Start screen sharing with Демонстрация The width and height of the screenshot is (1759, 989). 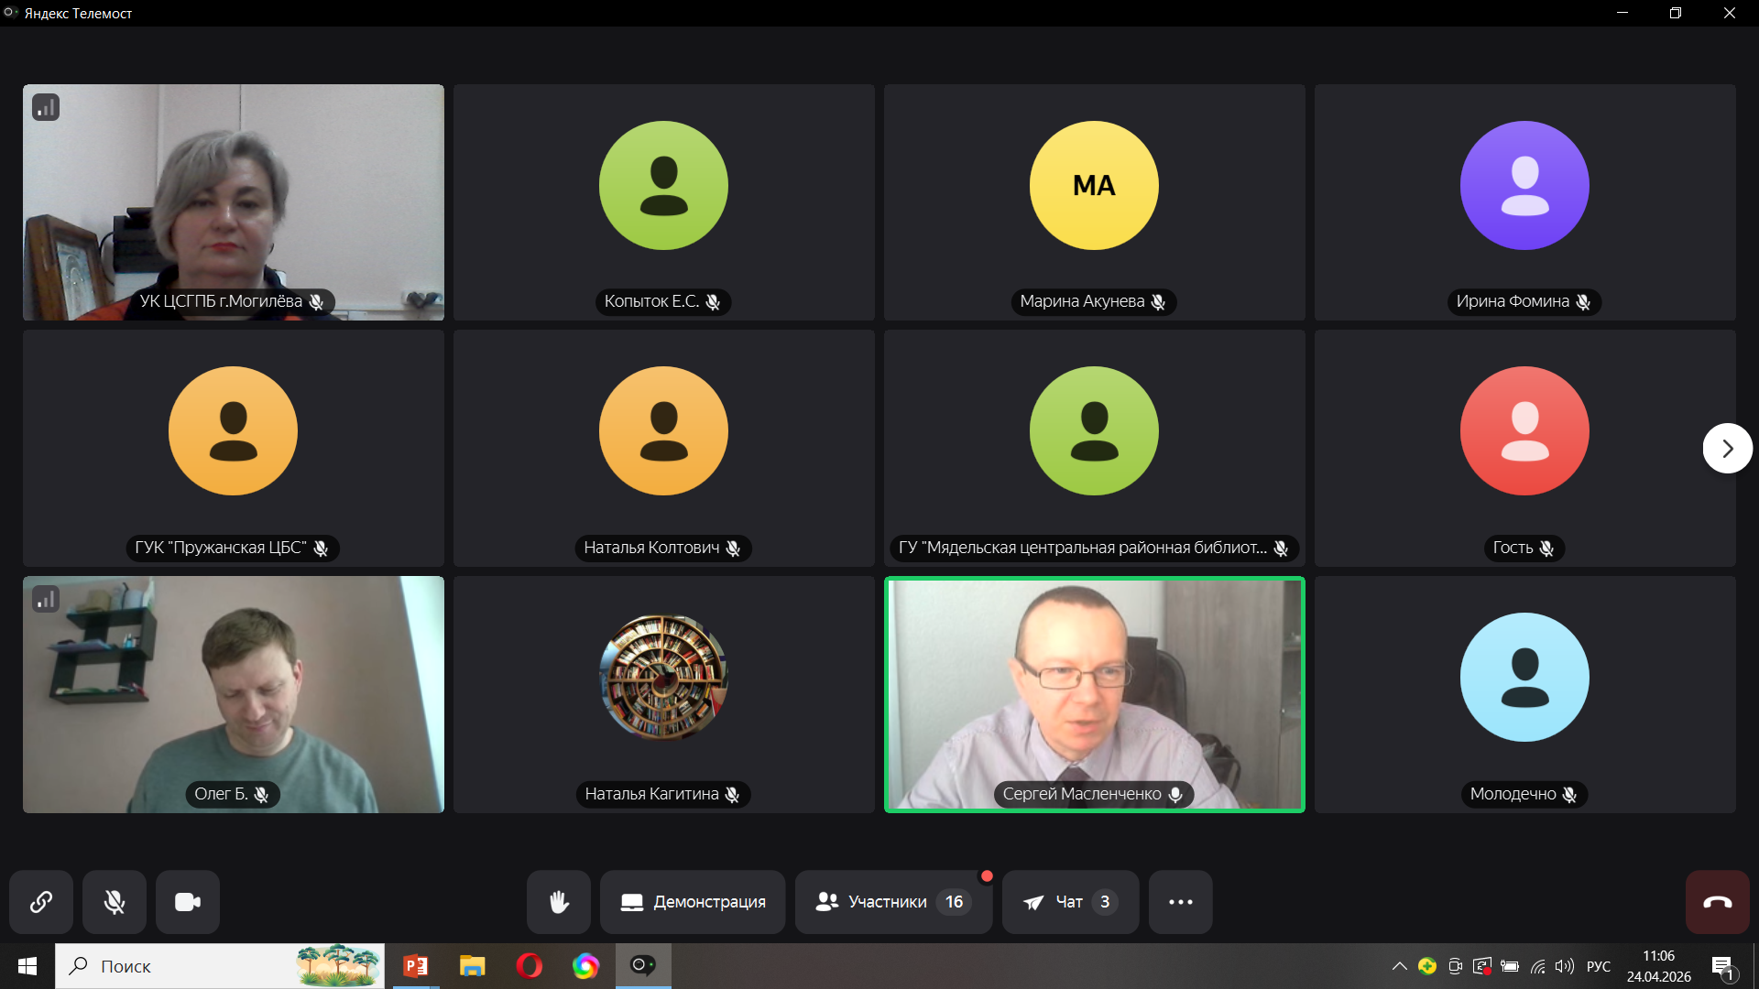click(693, 902)
